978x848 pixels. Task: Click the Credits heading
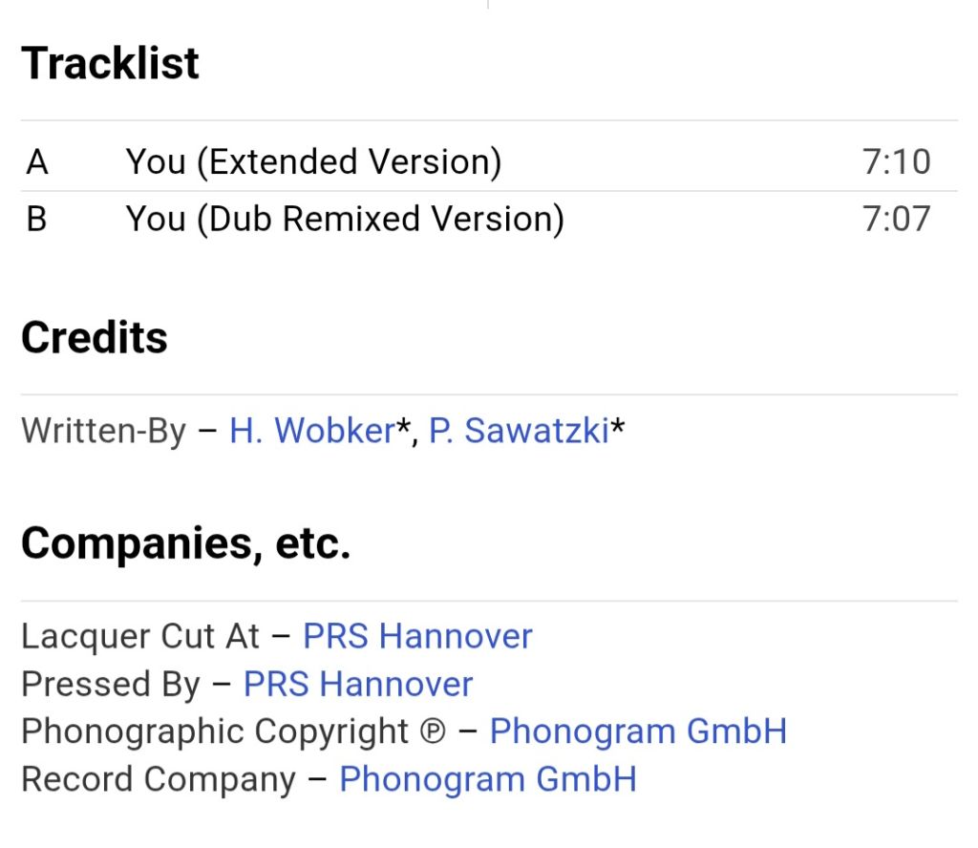[95, 337]
